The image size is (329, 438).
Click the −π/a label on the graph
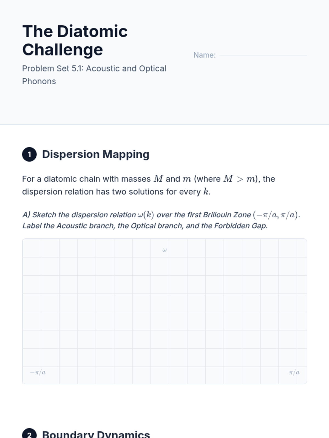tap(38, 372)
